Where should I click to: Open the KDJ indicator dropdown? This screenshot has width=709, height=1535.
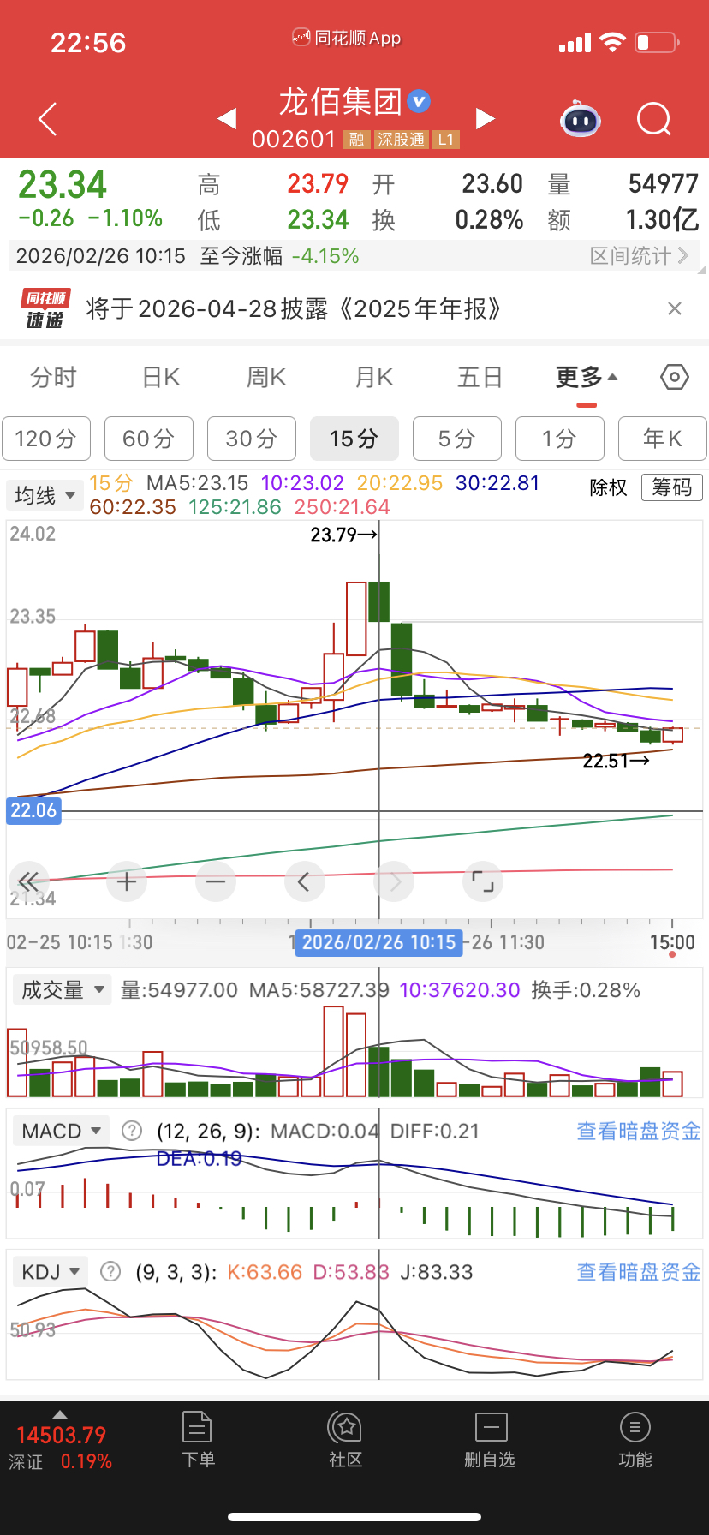tap(51, 1271)
